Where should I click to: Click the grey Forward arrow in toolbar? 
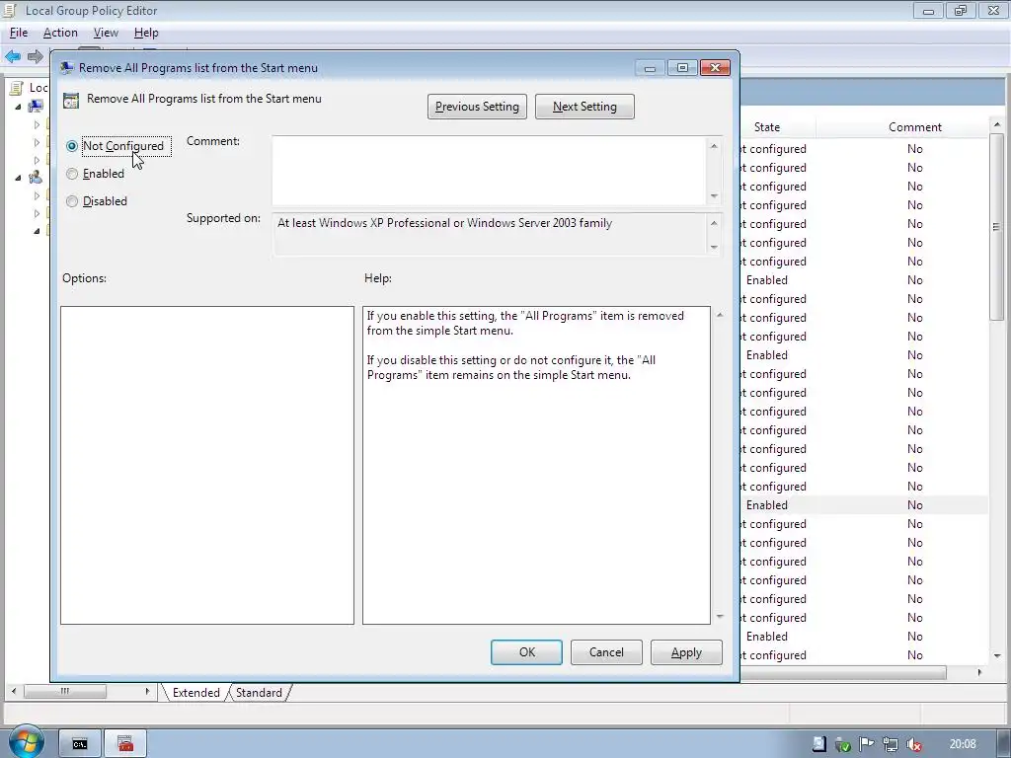point(36,56)
